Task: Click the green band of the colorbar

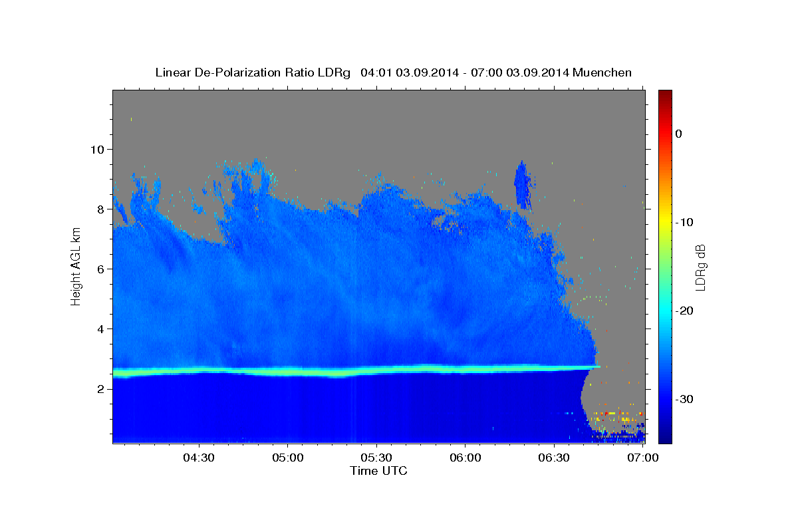Action: pyautogui.click(x=665, y=266)
